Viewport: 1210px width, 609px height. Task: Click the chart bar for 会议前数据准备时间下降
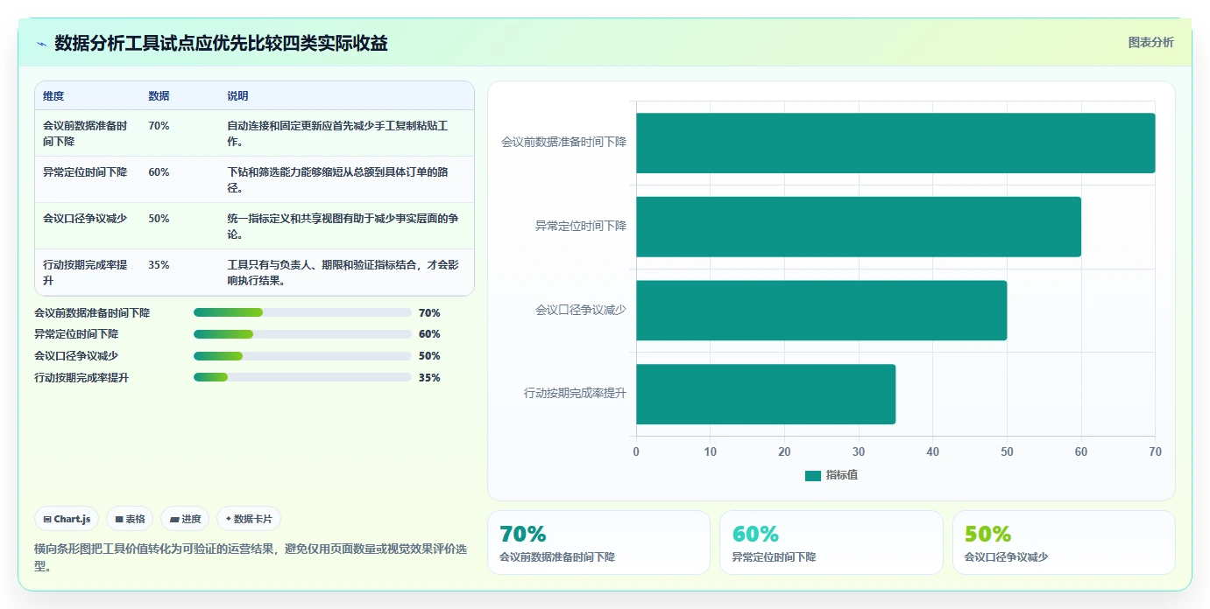(895, 143)
